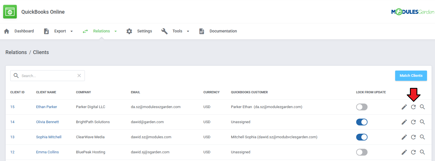Clear the search field with X icon

click(79, 76)
